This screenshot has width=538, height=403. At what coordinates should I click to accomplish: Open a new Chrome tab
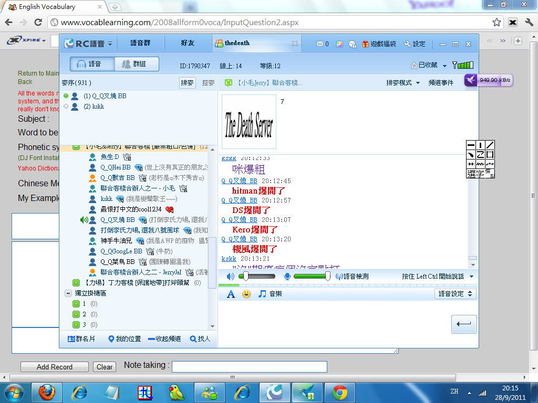[115, 7]
